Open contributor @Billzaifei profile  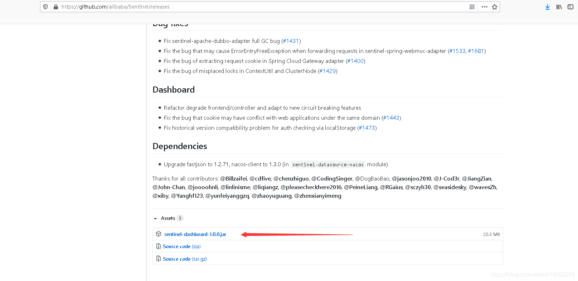point(233,179)
